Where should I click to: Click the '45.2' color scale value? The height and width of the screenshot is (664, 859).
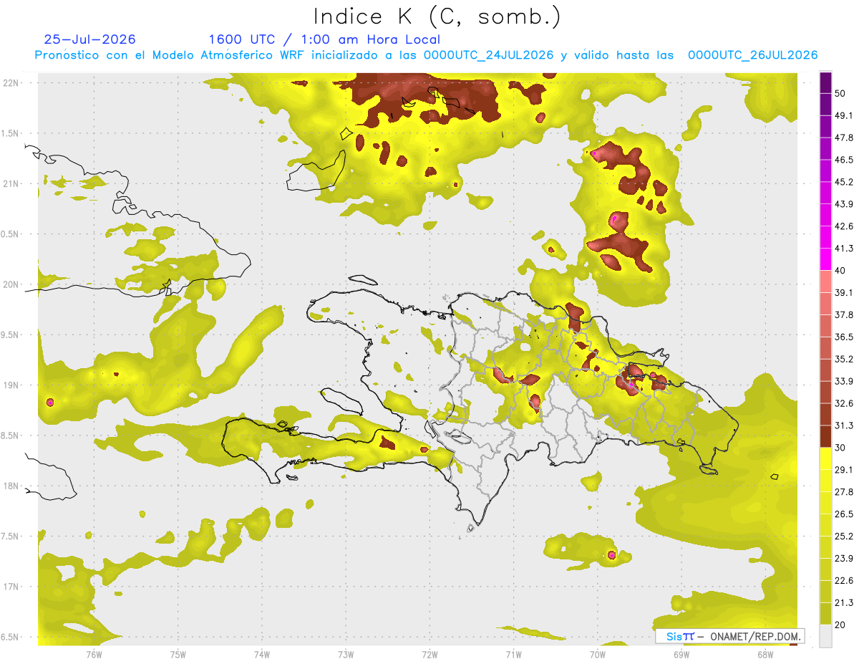pos(844,182)
